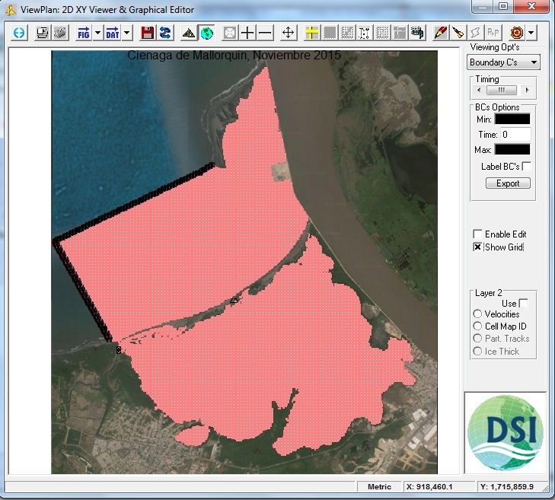Viewport: 555px width, 500px height.
Task: Click the ViewPlan title bar application icon
Action: coord(11,10)
